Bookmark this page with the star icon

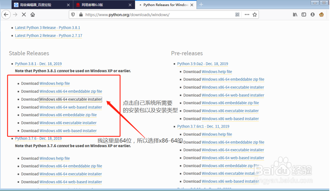point(255,15)
